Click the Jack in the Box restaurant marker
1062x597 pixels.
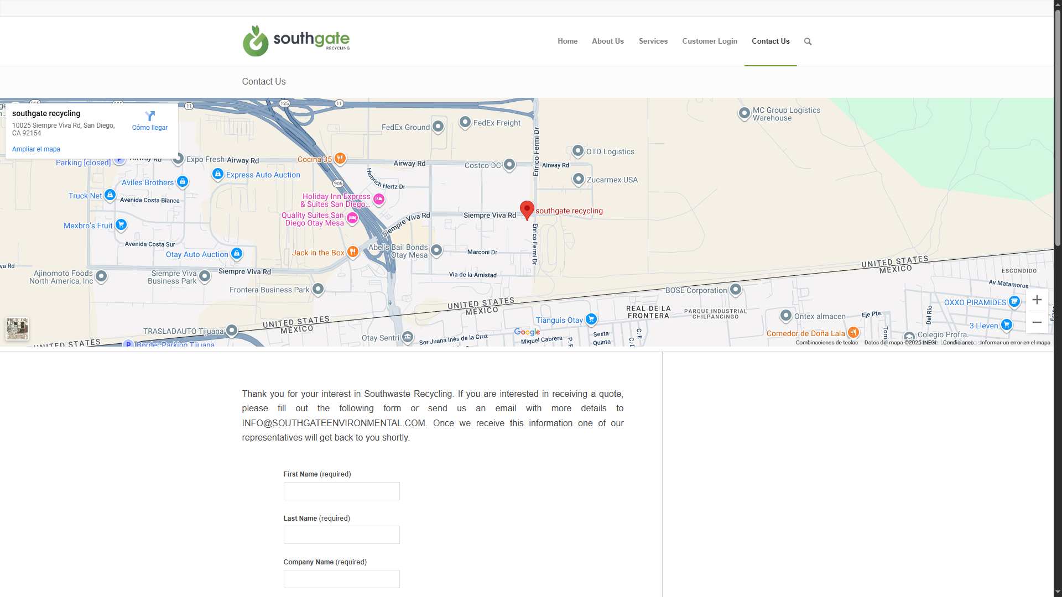click(x=353, y=252)
